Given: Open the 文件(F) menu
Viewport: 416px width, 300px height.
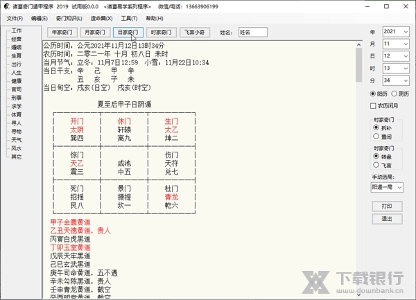Looking at the screenshot, I should point(15,18).
